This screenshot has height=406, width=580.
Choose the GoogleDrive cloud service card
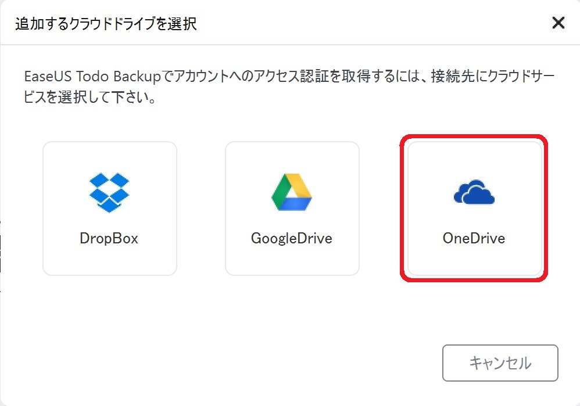pyautogui.click(x=292, y=209)
